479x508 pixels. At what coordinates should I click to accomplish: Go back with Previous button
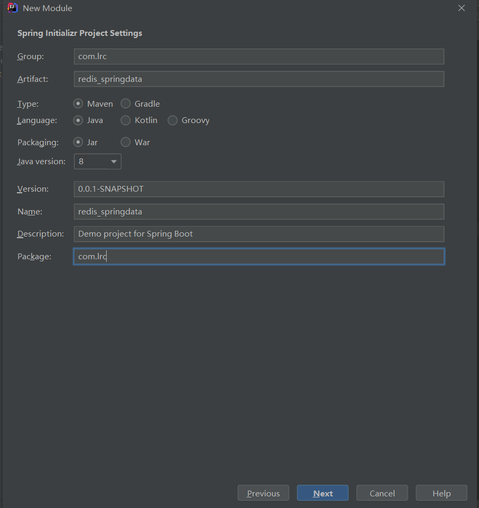pyautogui.click(x=263, y=493)
